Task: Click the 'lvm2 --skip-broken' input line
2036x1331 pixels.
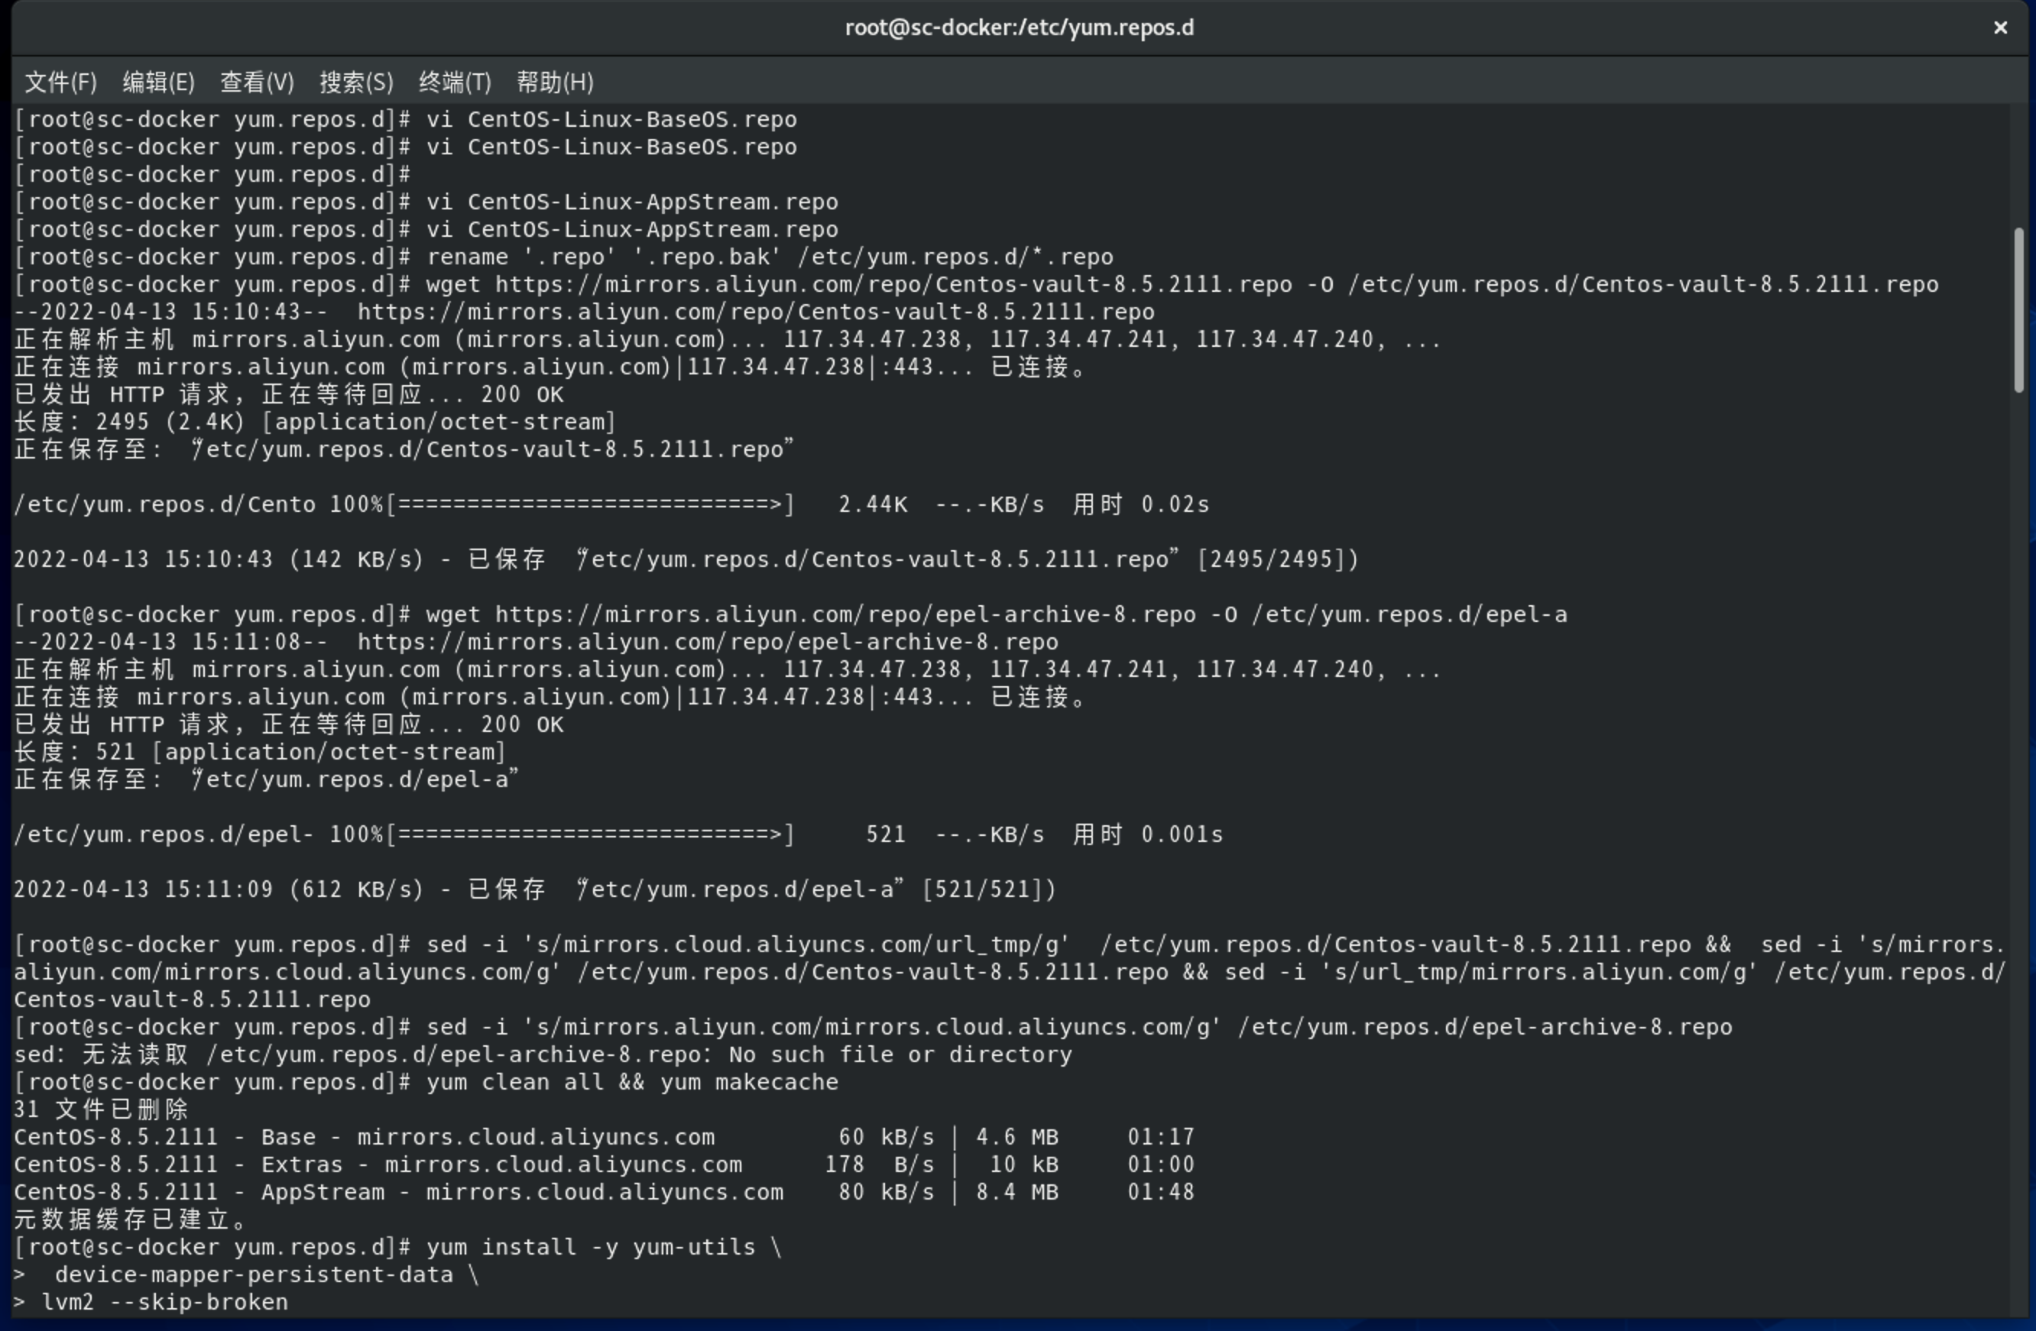Action: (x=164, y=1302)
